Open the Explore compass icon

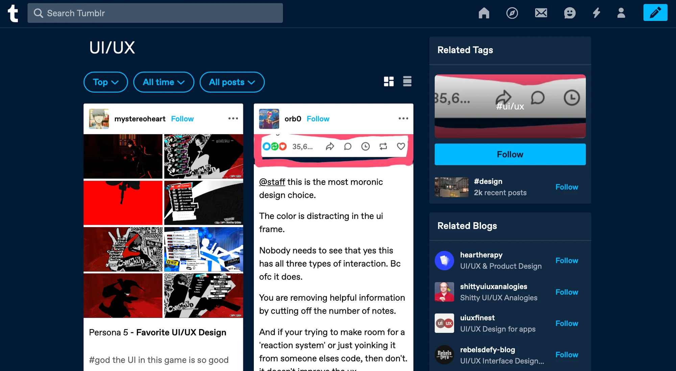pyautogui.click(x=512, y=13)
